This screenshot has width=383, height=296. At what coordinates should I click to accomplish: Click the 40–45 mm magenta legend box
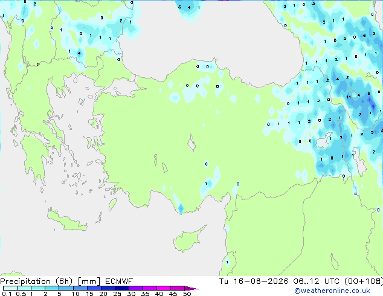click(164, 288)
